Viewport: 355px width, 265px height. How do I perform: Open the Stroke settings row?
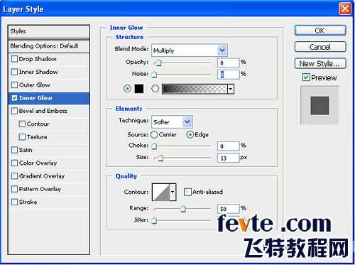pyautogui.click(x=49, y=202)
